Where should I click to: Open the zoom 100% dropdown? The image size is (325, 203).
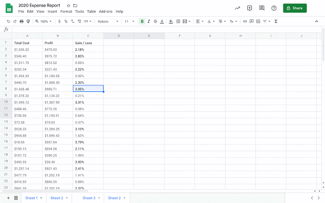[43, 21]
